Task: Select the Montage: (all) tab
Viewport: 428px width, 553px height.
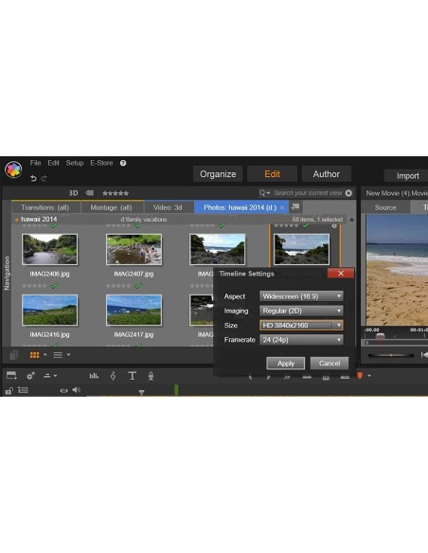Action: (x=112, y=207)
